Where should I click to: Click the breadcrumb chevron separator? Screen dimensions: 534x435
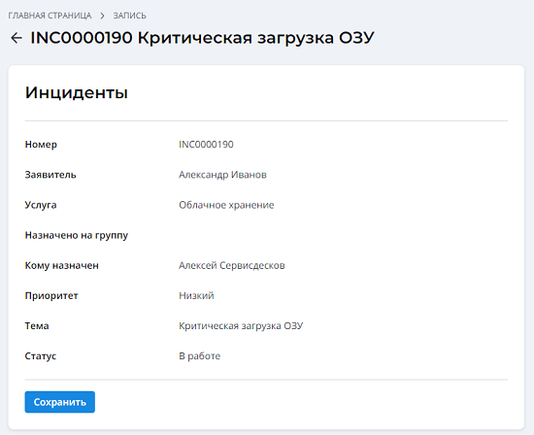tap(102, 16)
